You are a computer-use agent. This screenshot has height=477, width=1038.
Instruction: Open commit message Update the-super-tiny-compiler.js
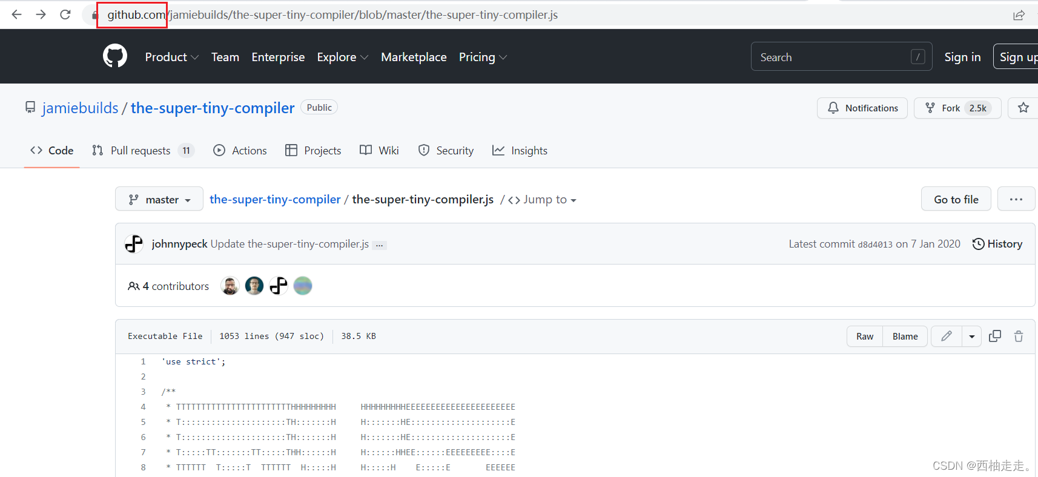click(289, 244)
